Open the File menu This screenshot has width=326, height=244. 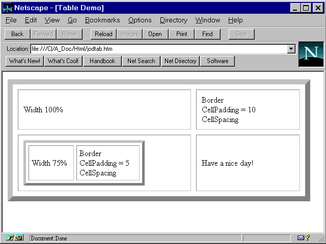tap(11, 20)
